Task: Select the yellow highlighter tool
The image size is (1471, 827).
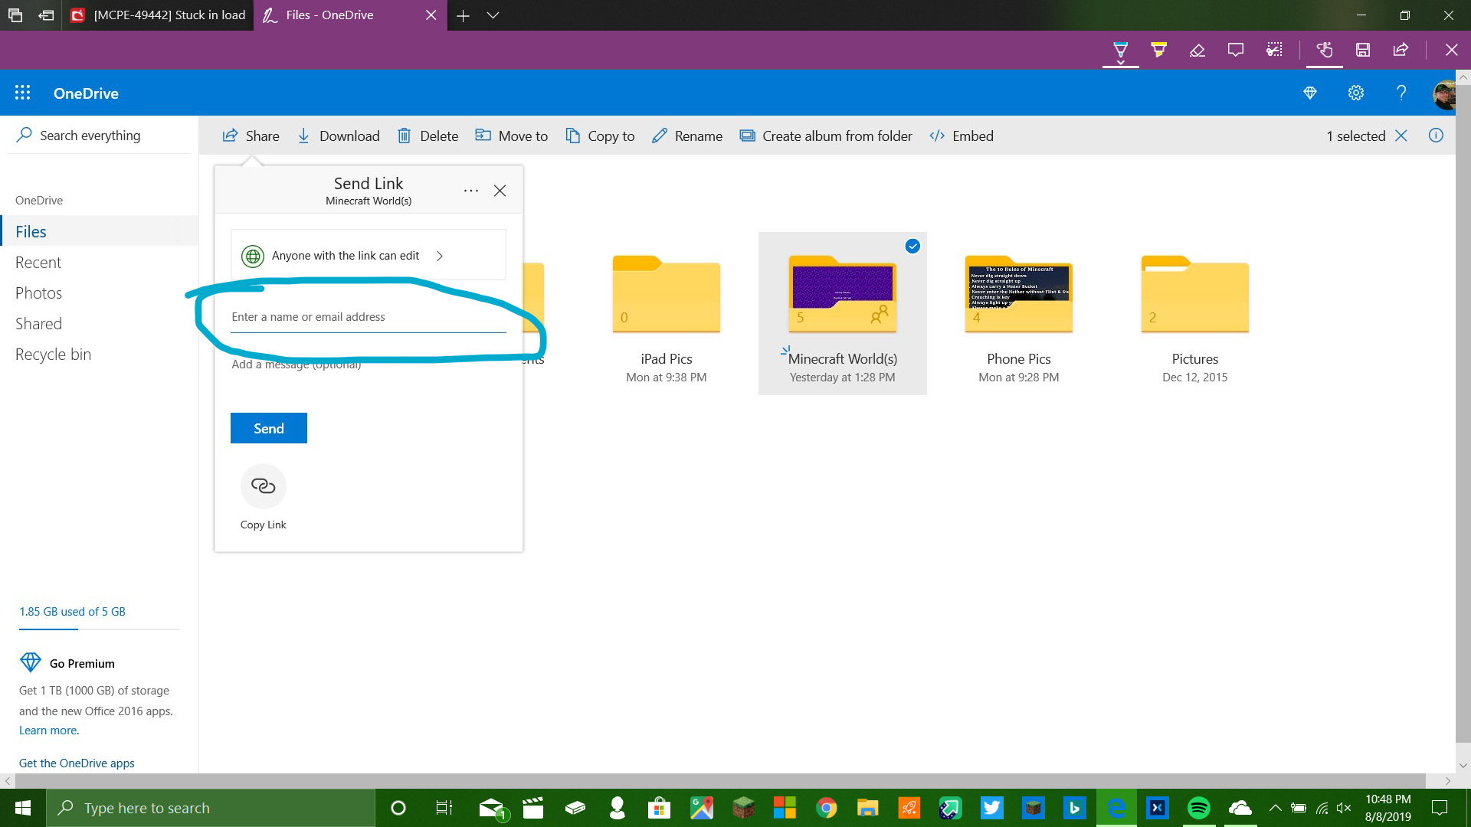Action: pyautogui.click(x=1158, y=51)
